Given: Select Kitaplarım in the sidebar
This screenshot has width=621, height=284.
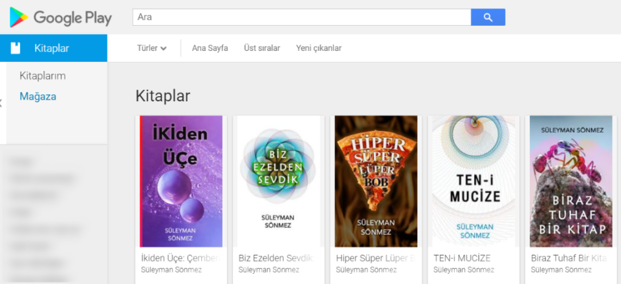Looking at the screenshot, I should point(43,76).
